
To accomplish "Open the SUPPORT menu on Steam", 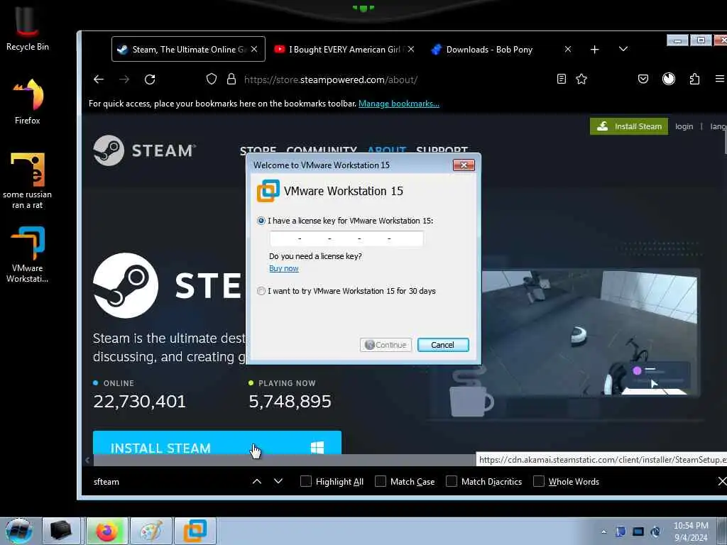I will click(x=442, y=150).
